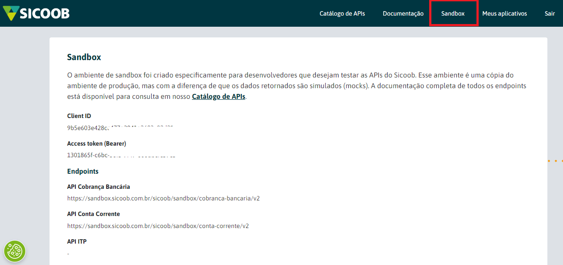Select the conta-corrente/v2 sandbox URL
The image size is (563, 265).
tap(158, 226)
